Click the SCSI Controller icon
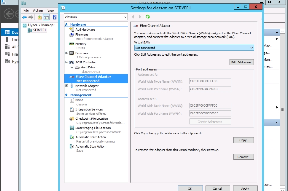288x191 pixels. tap(72, 62)
